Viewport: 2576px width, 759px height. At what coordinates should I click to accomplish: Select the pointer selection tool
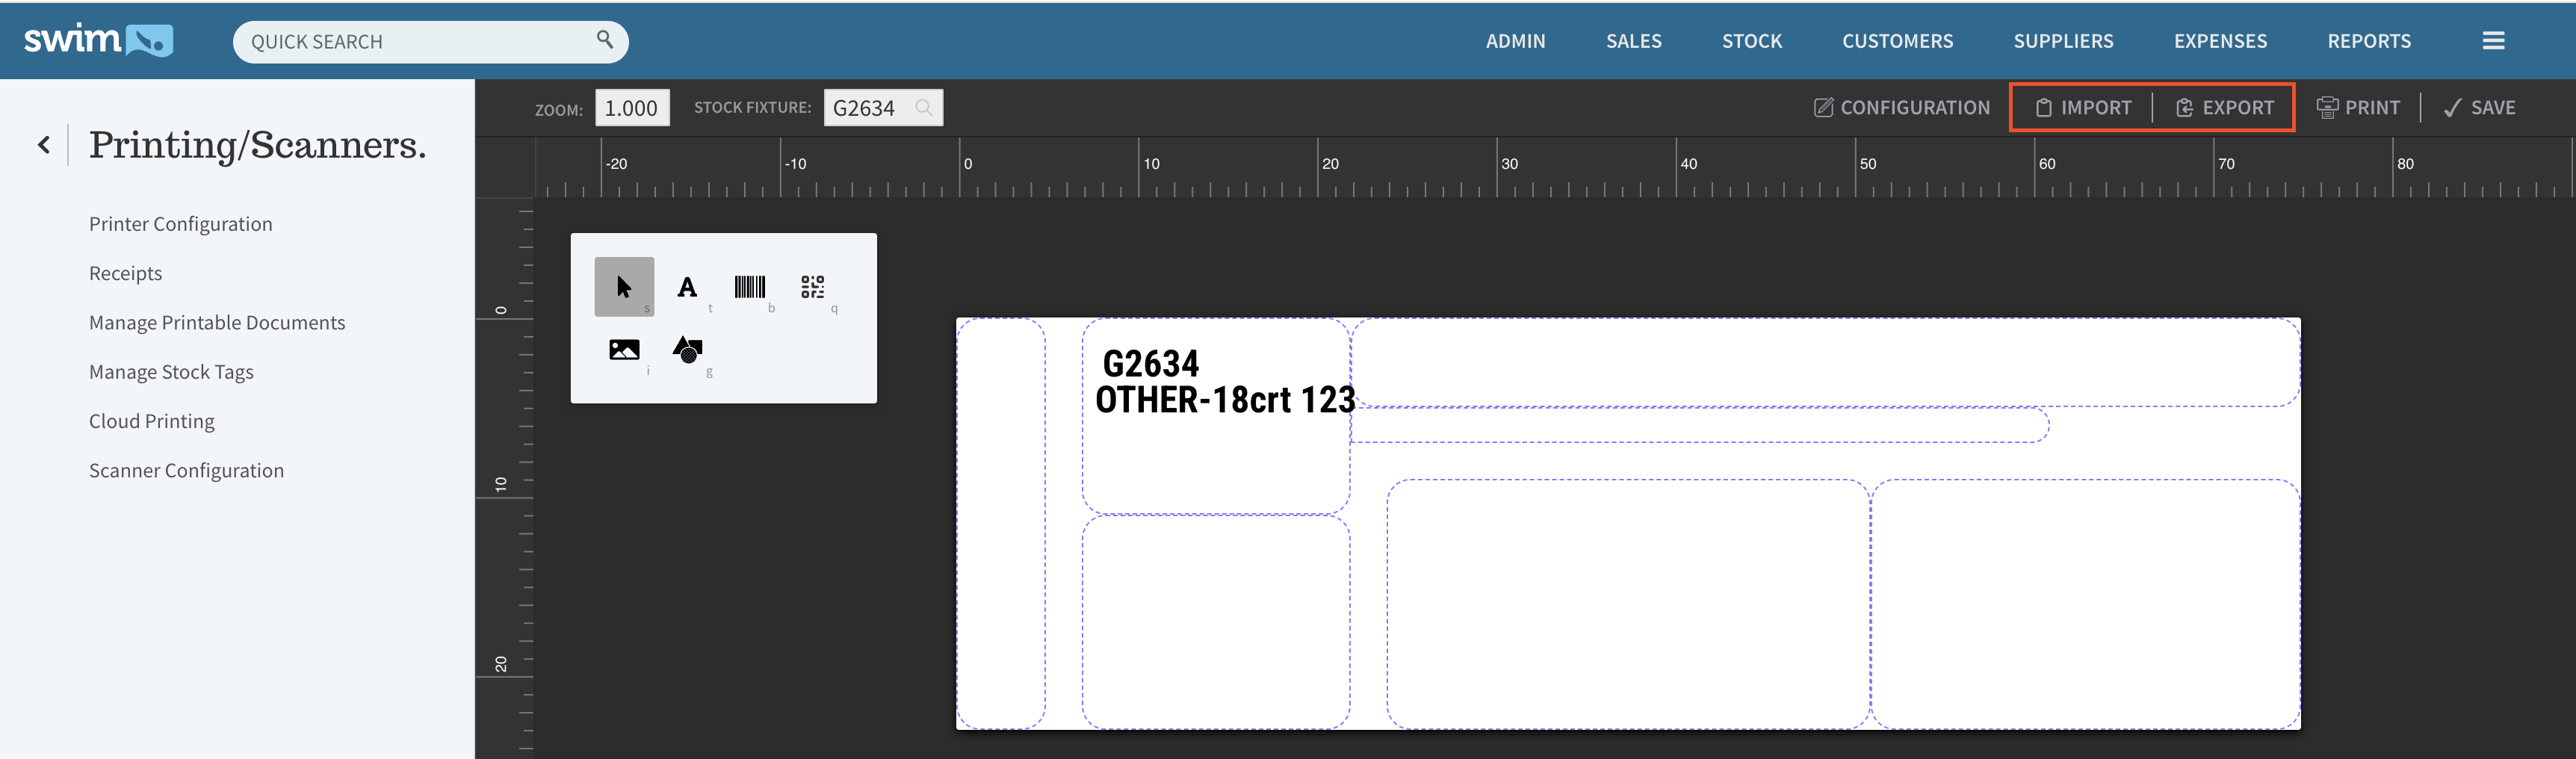624,287
